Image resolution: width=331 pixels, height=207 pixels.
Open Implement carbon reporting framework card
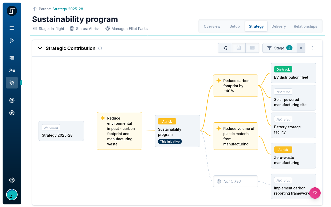[294, 186]
